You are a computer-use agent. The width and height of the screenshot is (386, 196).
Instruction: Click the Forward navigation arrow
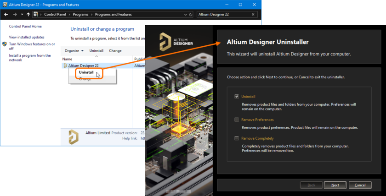(15, 15)
